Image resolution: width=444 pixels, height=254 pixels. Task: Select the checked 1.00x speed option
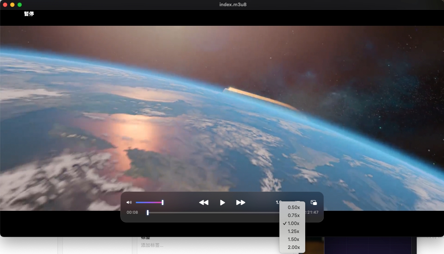pyautogui.click(x=294, y=224)
